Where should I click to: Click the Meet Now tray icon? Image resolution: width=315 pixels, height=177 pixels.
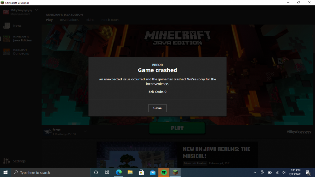[262, 172]
